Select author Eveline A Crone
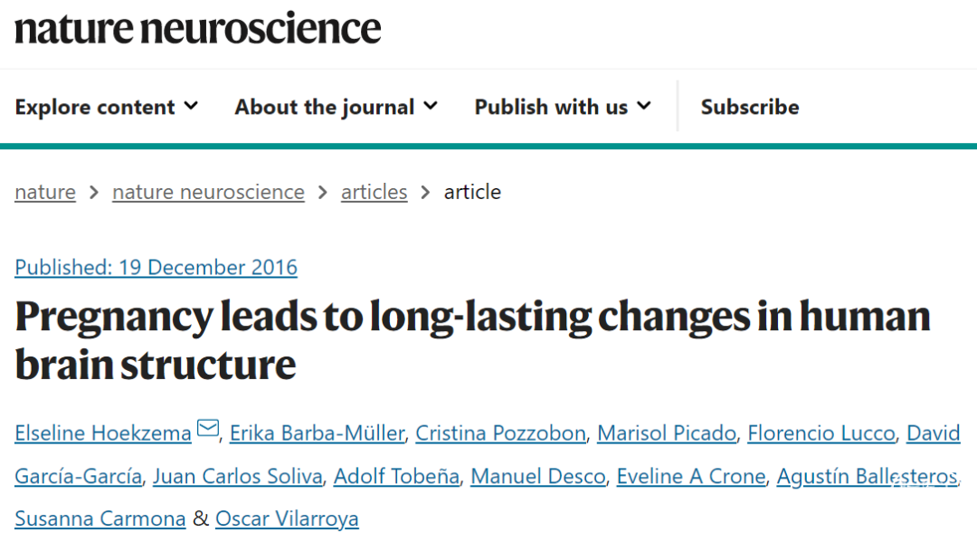Screen dimensions: 977x542 pos(691,476)
